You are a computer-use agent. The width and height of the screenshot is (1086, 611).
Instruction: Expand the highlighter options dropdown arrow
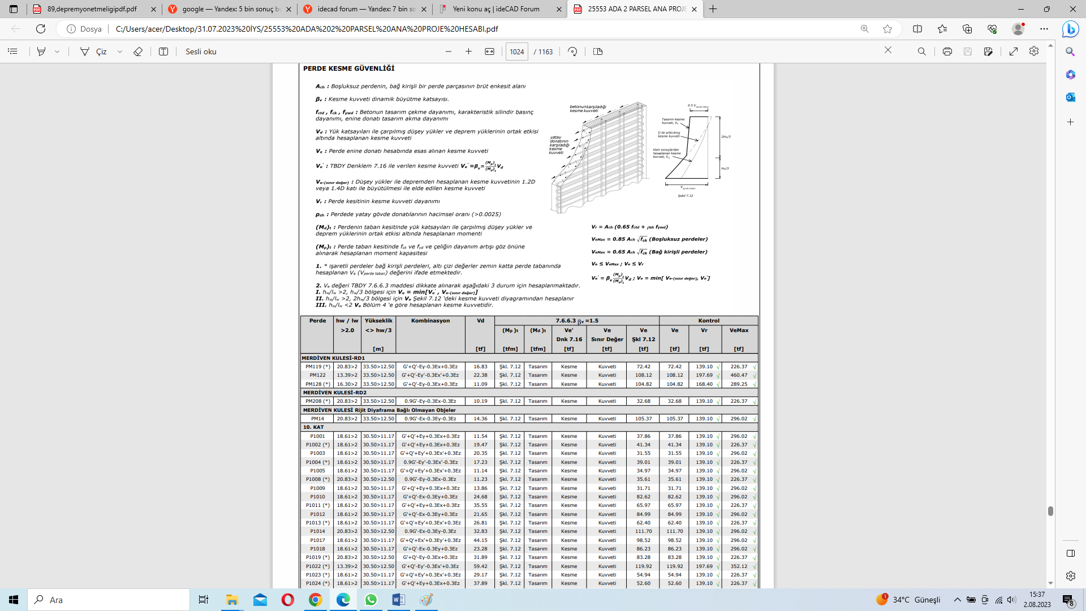[x=57, y=51]
